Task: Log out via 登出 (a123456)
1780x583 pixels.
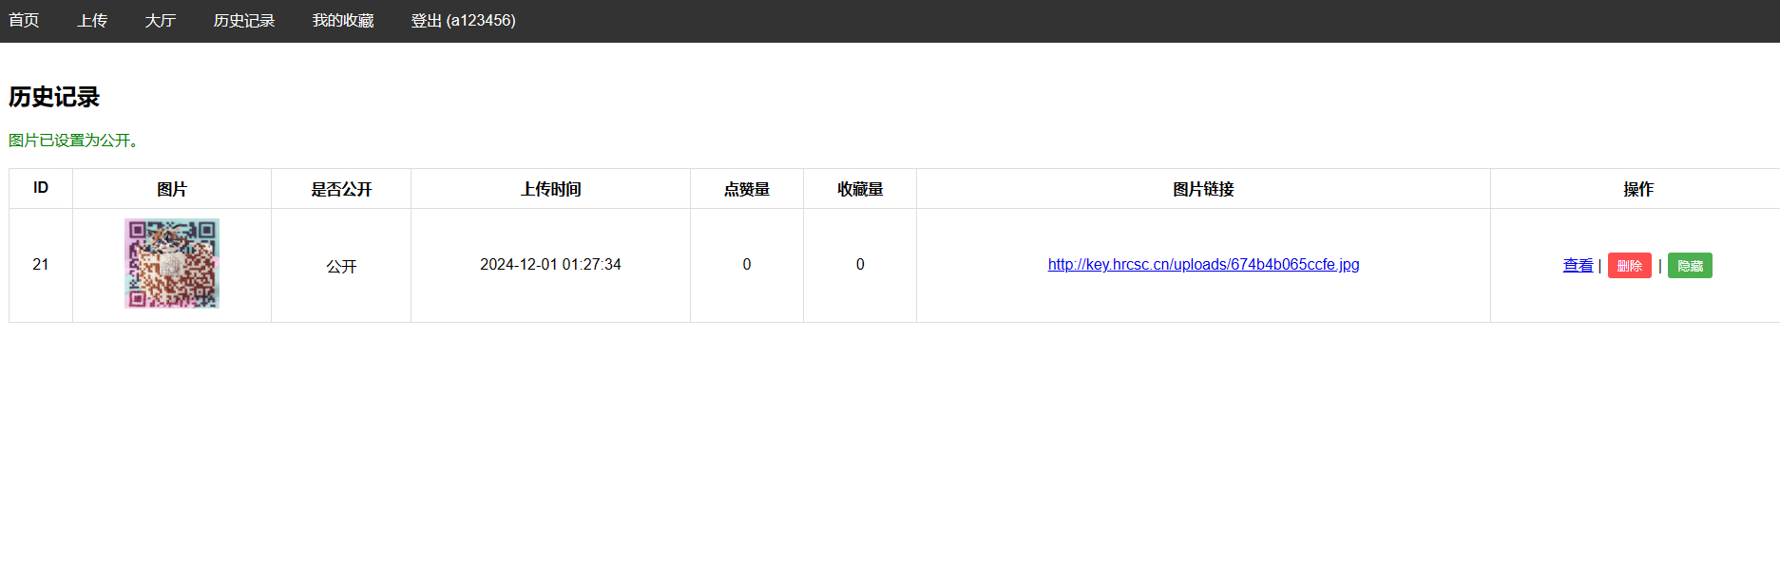Action: click(x=463, y=21)
